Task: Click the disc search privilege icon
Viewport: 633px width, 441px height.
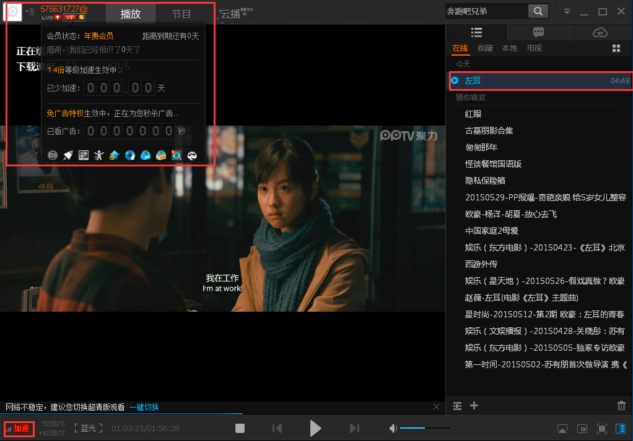Action: pos(177,155)
